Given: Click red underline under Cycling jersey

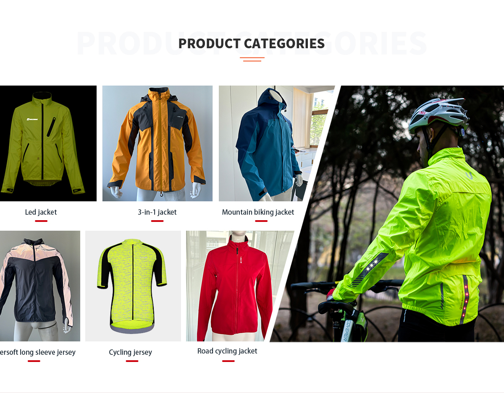Looking at the screenshot, I should coord(132,361).
